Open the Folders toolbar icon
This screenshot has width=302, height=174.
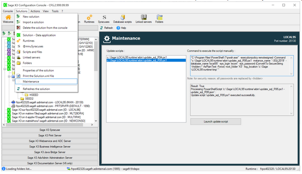tap(159, 19)
